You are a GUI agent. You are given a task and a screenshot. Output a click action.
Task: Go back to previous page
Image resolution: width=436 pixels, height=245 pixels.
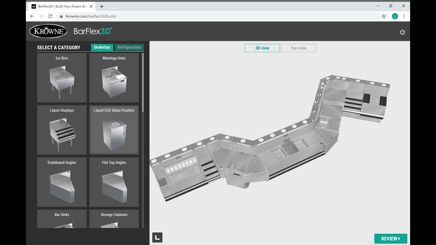[x=32, y=16]
